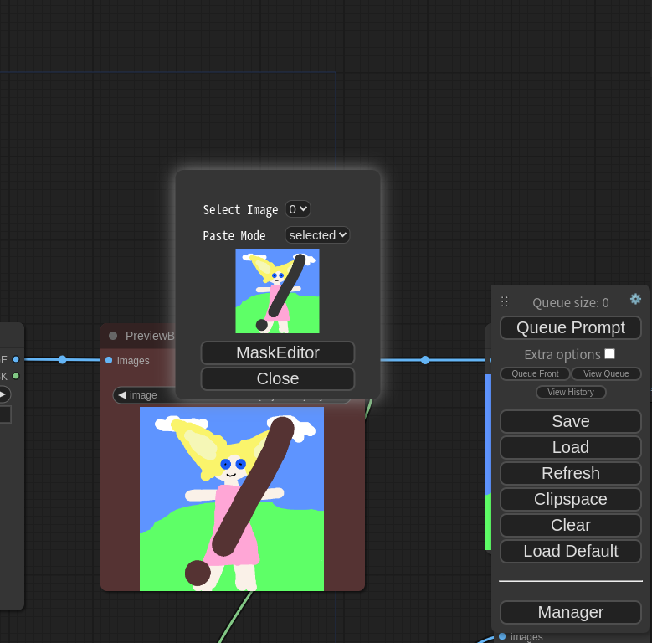The height and width of the screenshot is (643, 652).
Task: Open View Queue
Action: tap(606, 373)
